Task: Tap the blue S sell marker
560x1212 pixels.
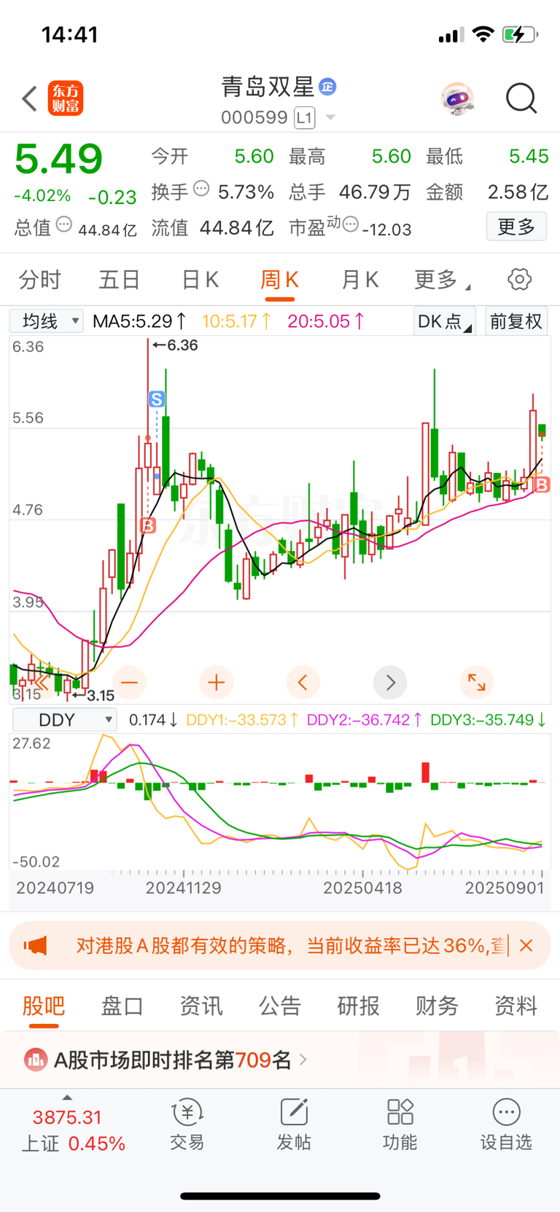Action: tap(157, 399)
